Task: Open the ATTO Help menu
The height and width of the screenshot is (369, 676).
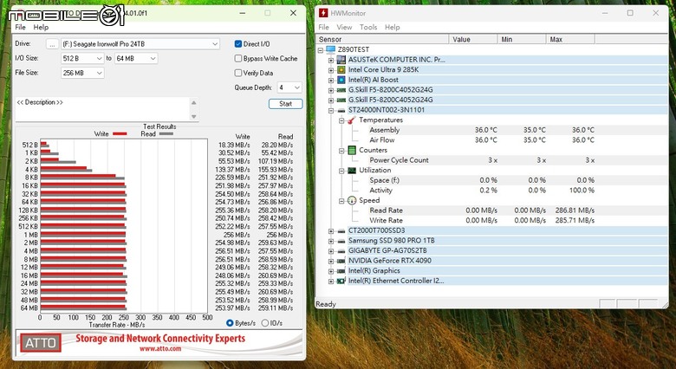Action: coord(41,27)
